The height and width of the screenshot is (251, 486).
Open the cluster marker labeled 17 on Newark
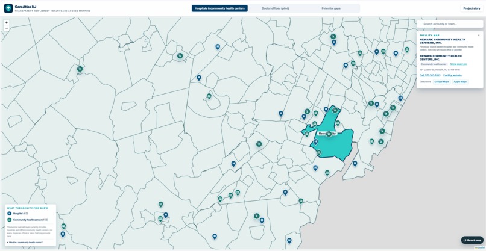pyautogui.click(x=329, y=134)
